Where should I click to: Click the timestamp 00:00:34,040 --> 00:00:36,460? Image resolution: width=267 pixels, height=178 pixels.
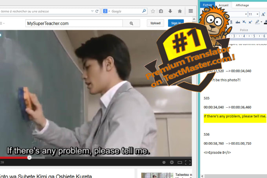point(227,107)
